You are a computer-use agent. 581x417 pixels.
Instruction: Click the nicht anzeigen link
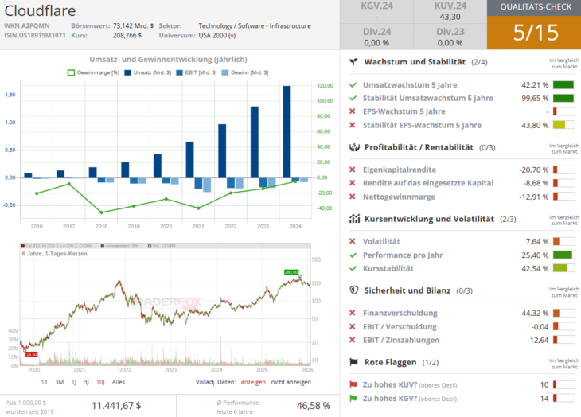pos(292,381)
